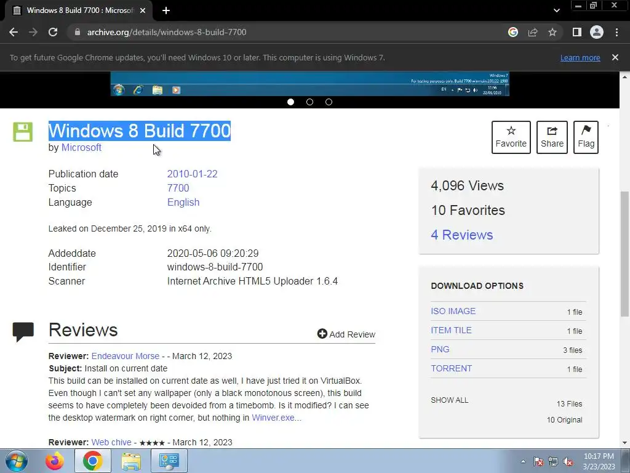630x473 pixels.
Task: Click the 10 Favorites text
Action: [x=468, y=210]
